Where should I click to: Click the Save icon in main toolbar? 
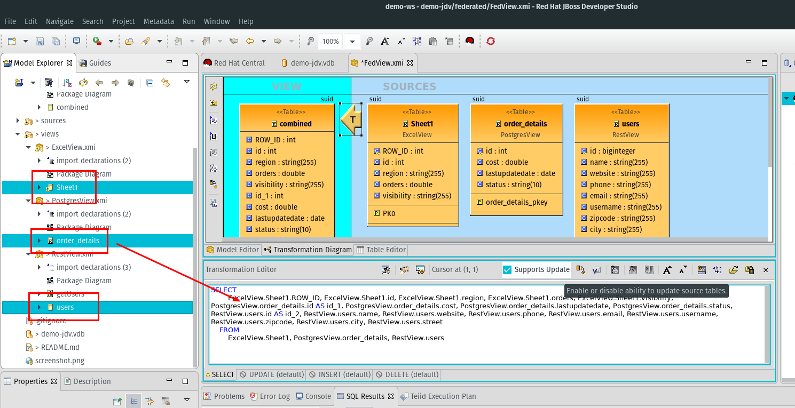click(x=40, y=41)
